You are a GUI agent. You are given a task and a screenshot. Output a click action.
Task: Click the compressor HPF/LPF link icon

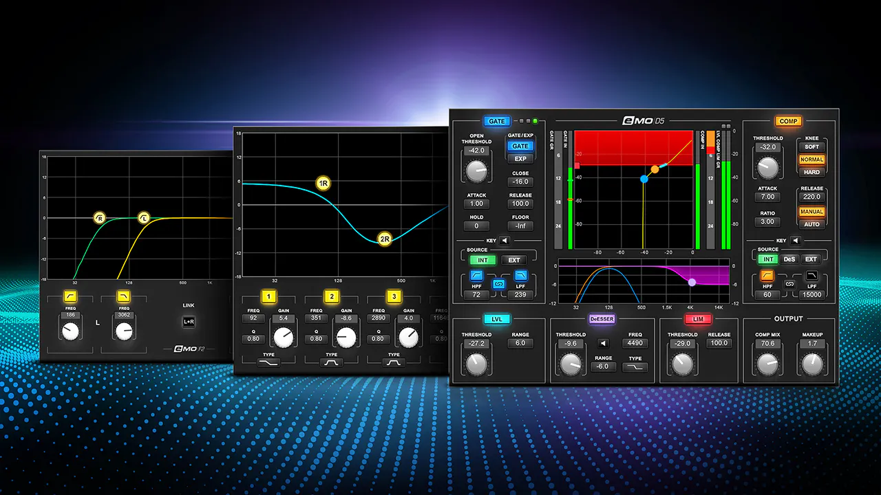(x=790, y=283)
